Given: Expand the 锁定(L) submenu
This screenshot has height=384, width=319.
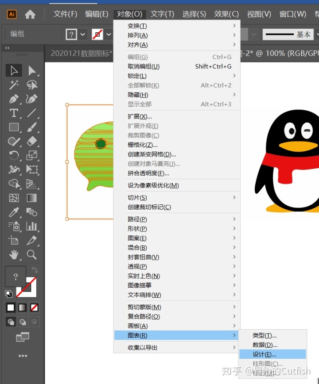Looking at the screenshot, I should click(x=176, y=76).
